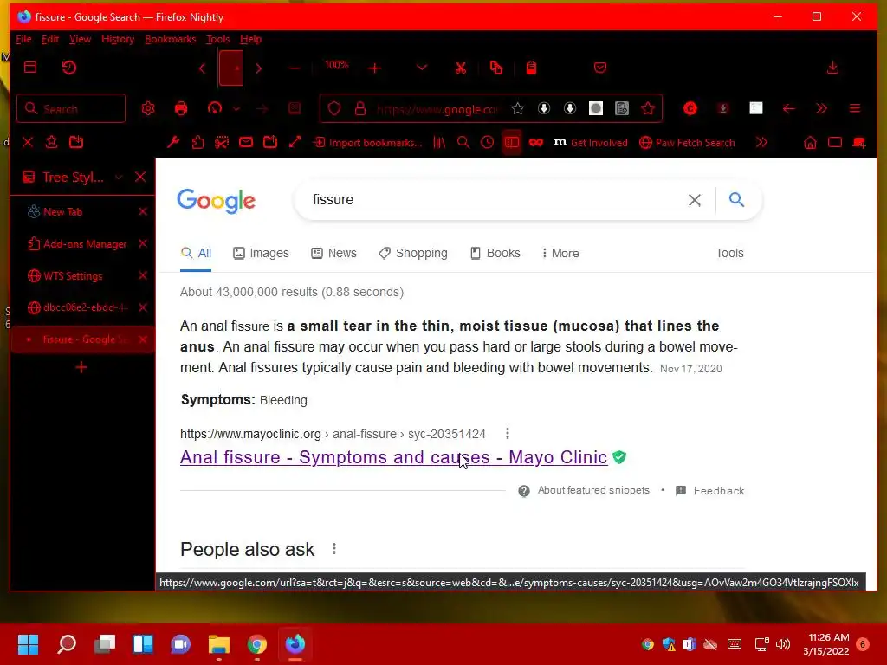Open the Developer tools wrench icon
887x665 pixels.
(x=173, y=142)
